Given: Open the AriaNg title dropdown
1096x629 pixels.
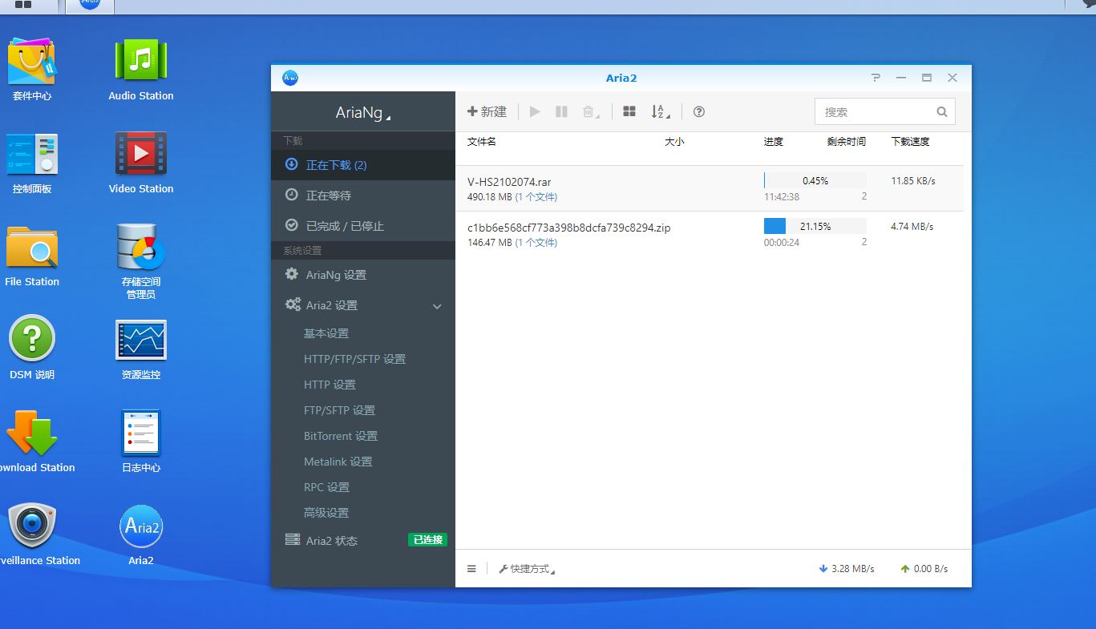Looking at the screenshot, I should pos(363,113).
